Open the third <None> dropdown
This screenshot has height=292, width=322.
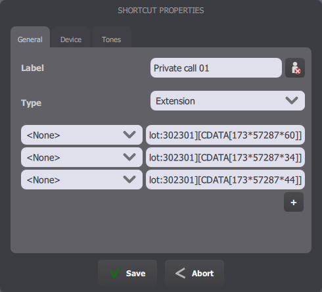pyautogui.click(x=81, y=180)
